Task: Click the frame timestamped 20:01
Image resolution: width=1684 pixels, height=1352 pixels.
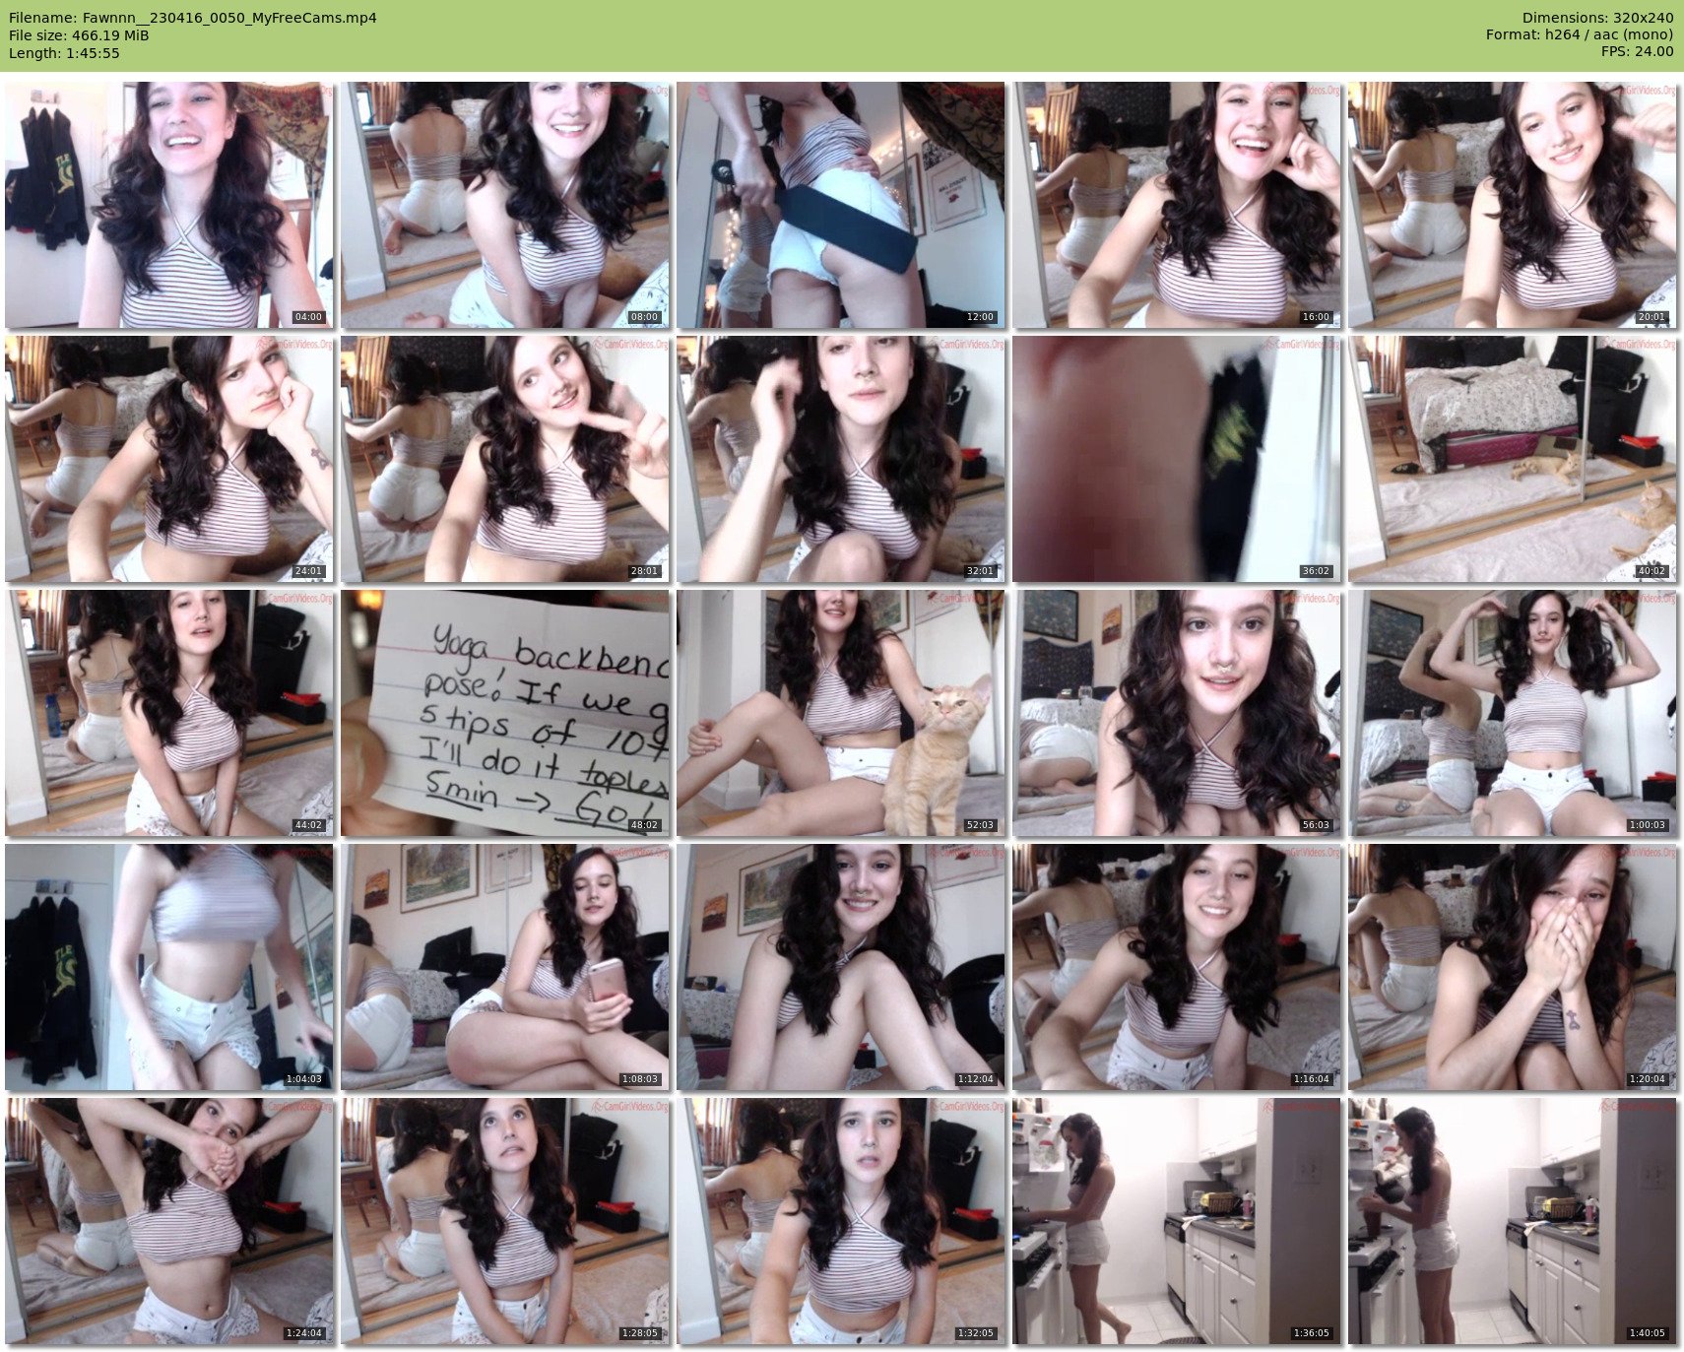Action: (x=1512, y=205)
